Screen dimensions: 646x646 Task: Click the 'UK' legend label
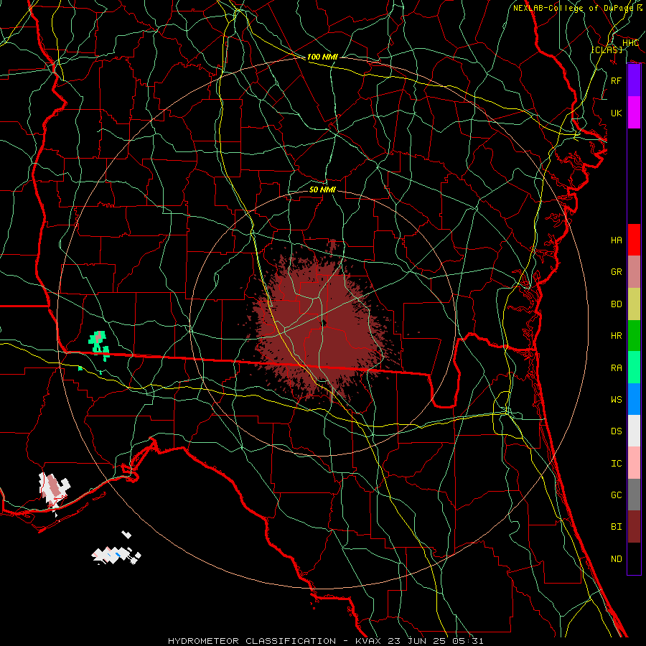point(617,113)
